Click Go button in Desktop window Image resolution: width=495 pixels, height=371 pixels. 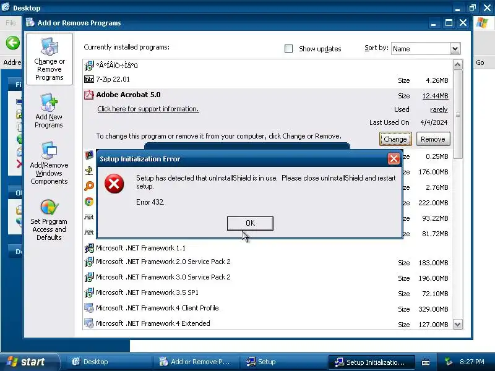[x=480, y=62]
